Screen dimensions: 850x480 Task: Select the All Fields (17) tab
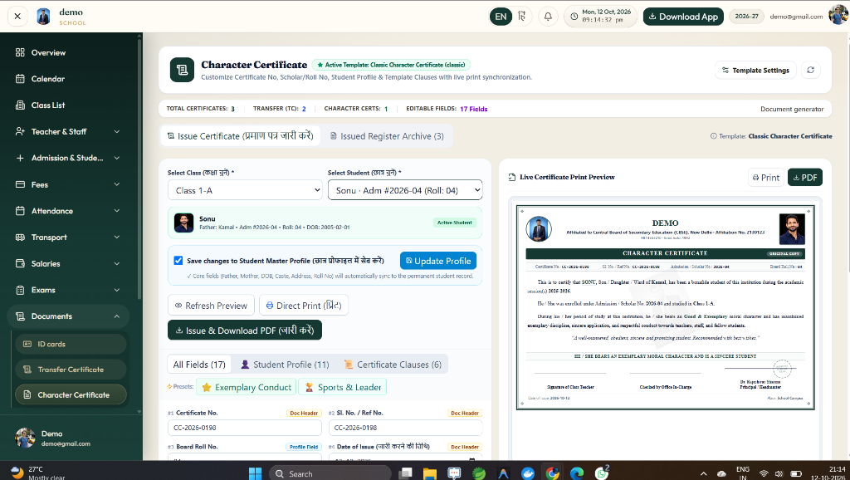pos(199,365)
